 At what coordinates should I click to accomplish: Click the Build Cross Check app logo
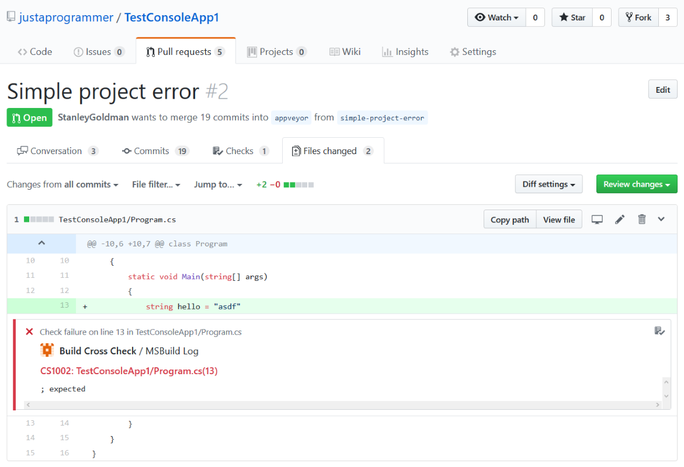click(x=47, y=350)
